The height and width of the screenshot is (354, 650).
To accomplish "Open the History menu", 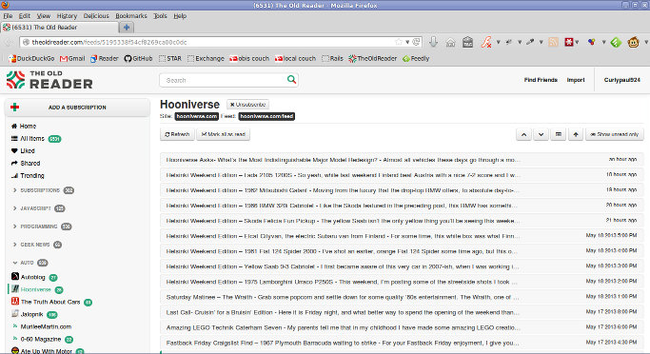I will click(67, 16).
